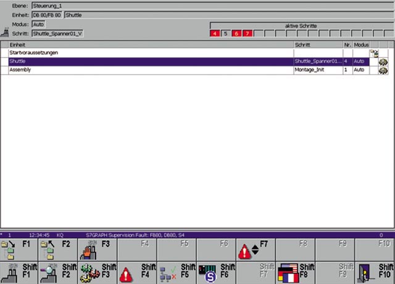This screenshot has height=284, width=395.
Task: Change language with Shift F8 flags softkey
Action: point(295,272)
